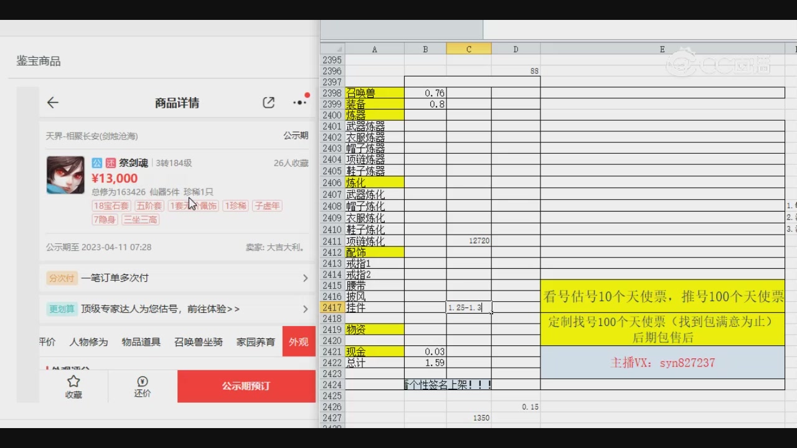The image size is (797, 448).
Task: Click the active cell containing 1.25-1.3
Action: (x=469, y=307)
